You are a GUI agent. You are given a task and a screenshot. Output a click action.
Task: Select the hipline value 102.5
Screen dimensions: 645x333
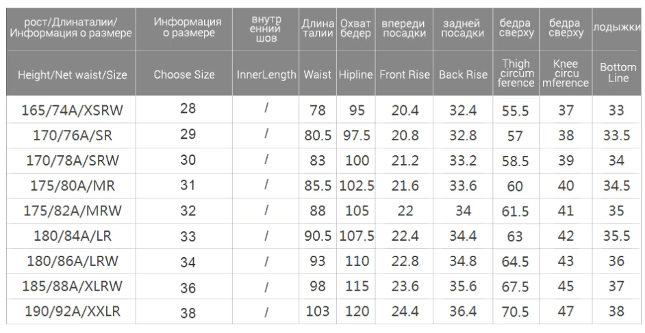355,186
